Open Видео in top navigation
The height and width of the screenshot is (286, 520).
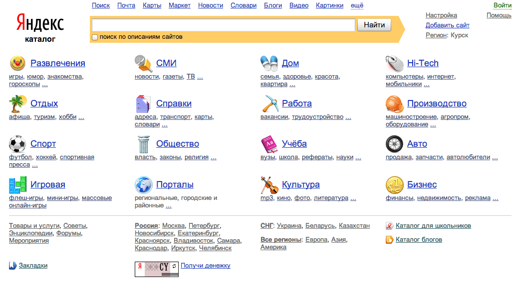299,5
